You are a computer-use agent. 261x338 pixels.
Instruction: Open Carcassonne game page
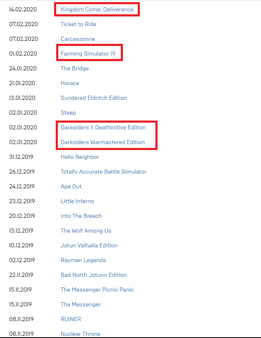[x=78, y=39]
